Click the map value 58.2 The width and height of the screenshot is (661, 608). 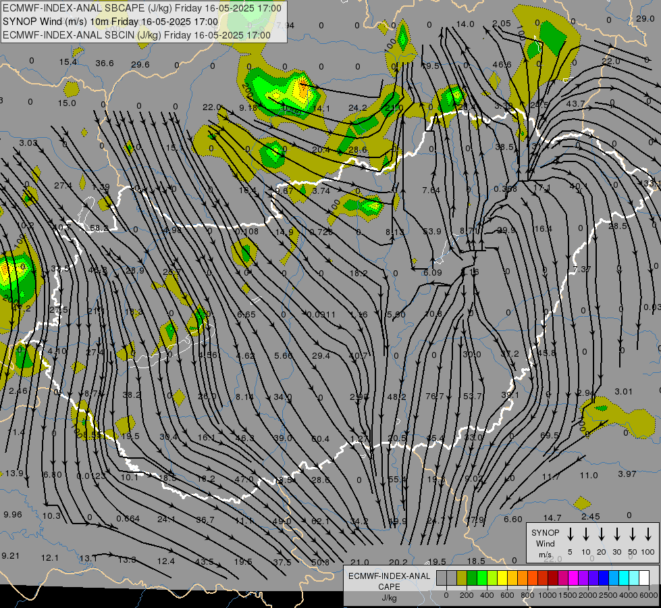click(99, 228)
